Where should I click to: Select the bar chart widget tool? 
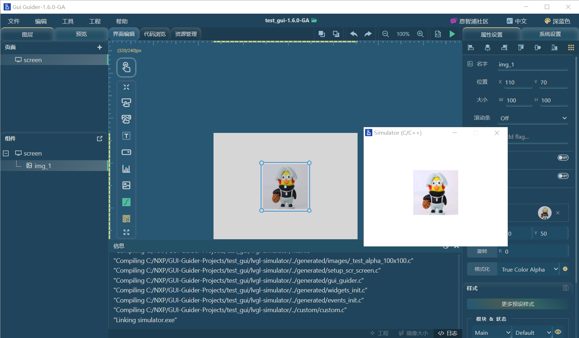[x=126, y=169]
